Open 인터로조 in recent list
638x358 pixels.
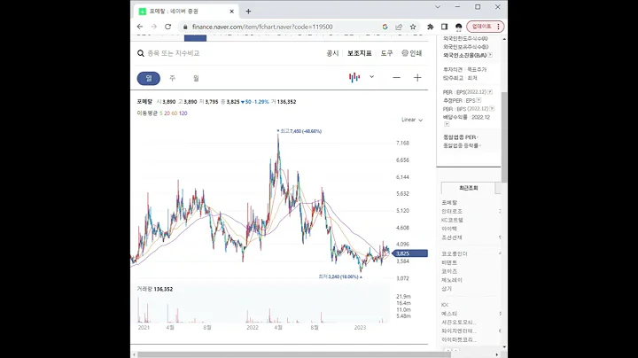coord(452,211)
